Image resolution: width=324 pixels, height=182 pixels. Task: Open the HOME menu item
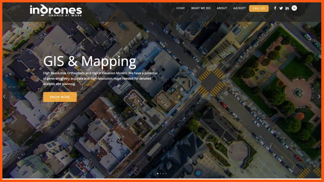(180, 8)
